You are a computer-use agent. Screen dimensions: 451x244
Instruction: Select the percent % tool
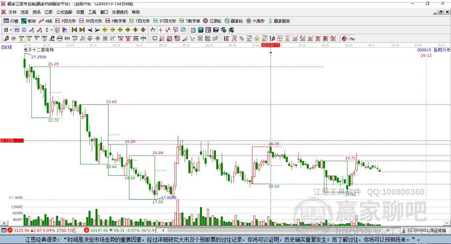pyautogui.click(x=242, y=39)
